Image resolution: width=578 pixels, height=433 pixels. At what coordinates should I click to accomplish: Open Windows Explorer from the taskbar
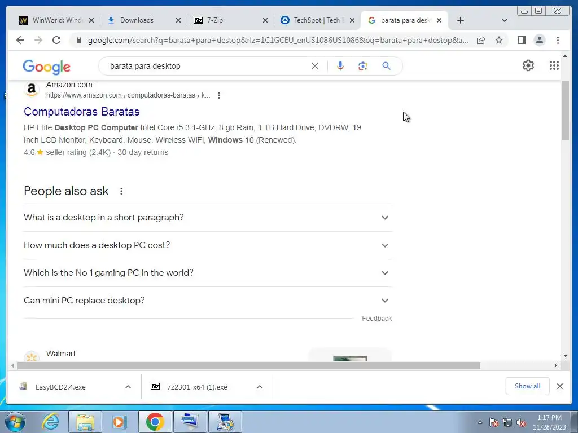[x=85, y=422]
